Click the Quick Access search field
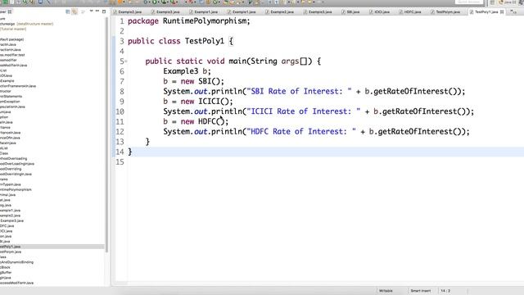 click(469, 2)
